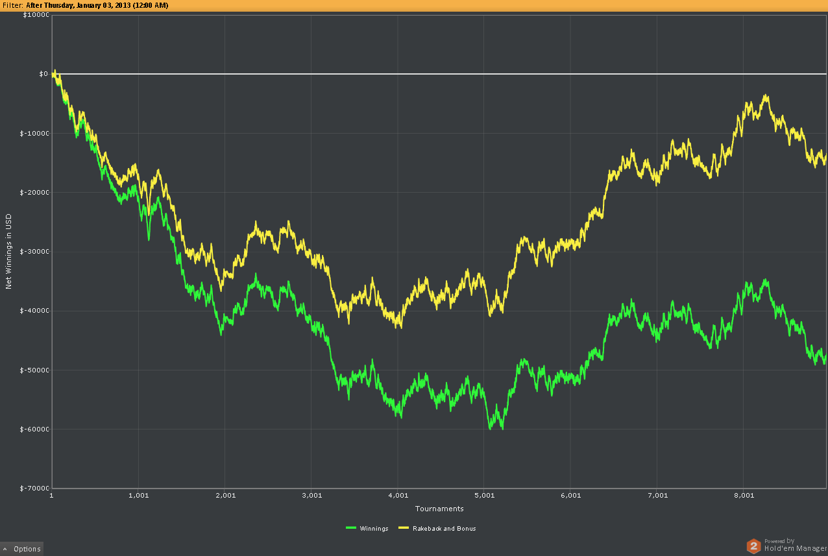
Task: Toggle the Rakeback and Bonus legend entry
Action: pos(437,528)
